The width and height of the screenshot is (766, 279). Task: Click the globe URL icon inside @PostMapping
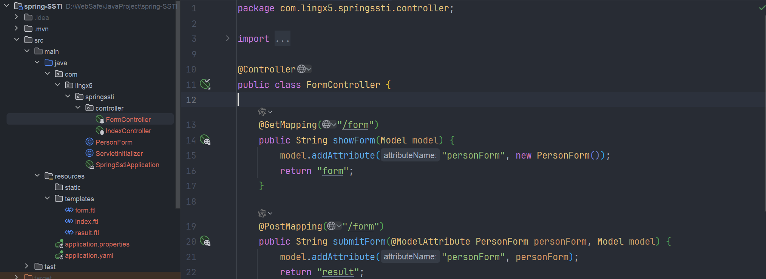click(332, 226)
